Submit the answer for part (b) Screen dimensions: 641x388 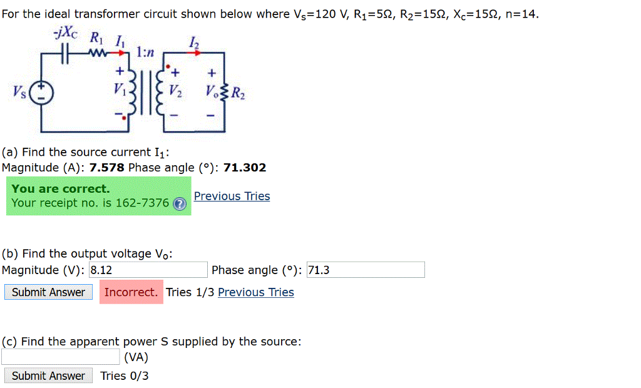pos(48,292)
